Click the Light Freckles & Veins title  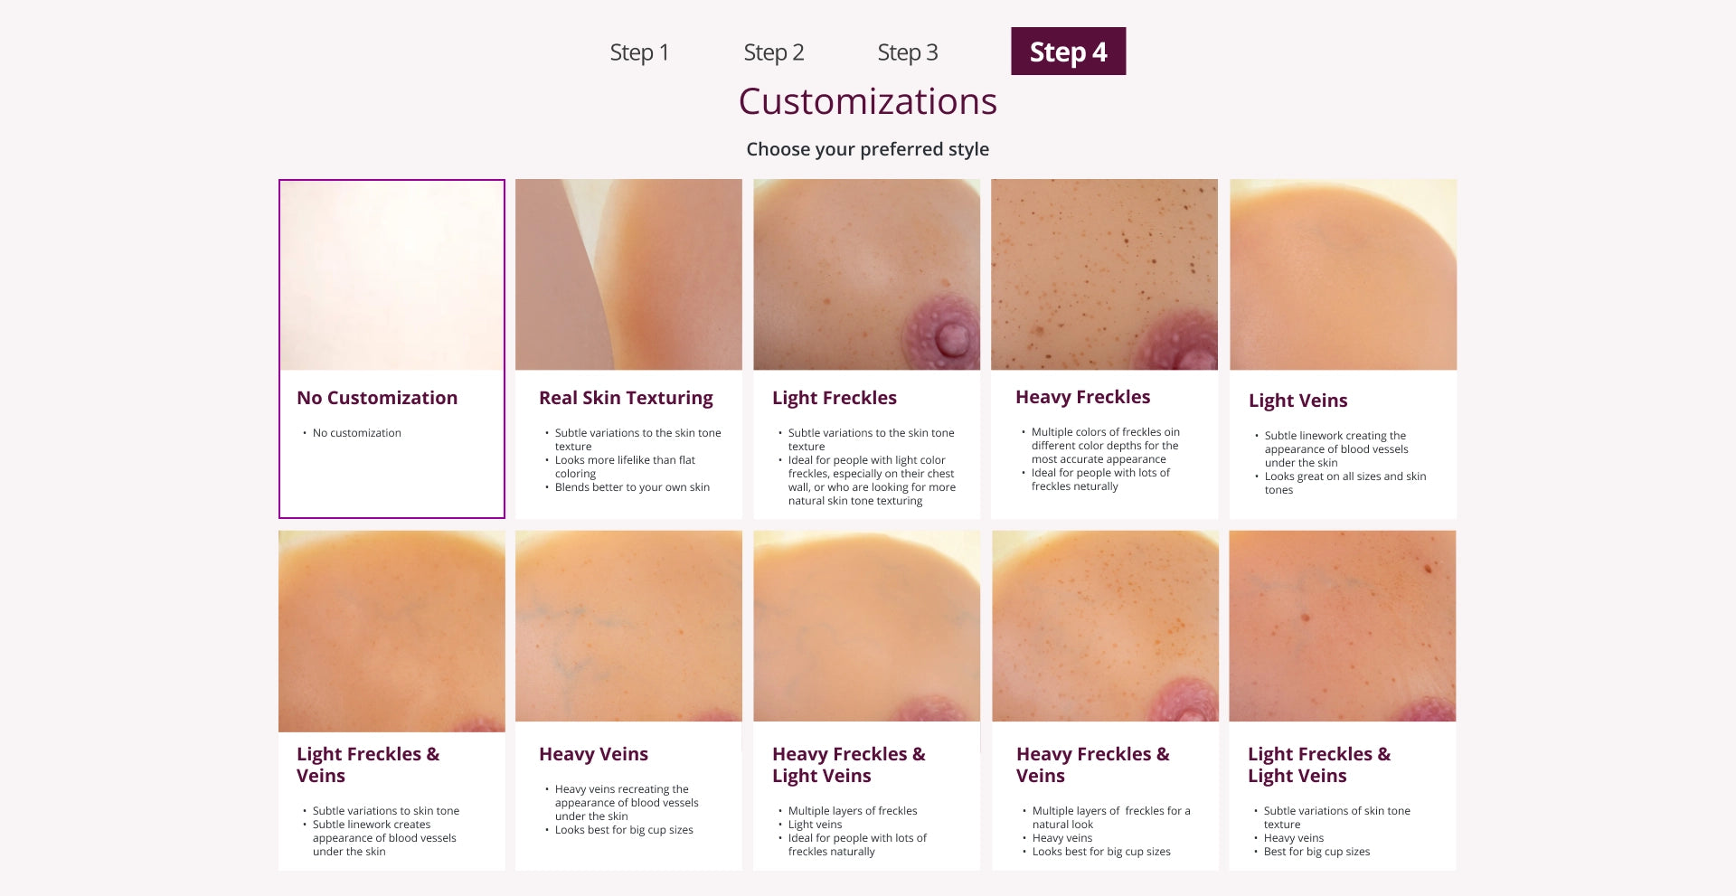pyautogui.click(x=368, y=765)
